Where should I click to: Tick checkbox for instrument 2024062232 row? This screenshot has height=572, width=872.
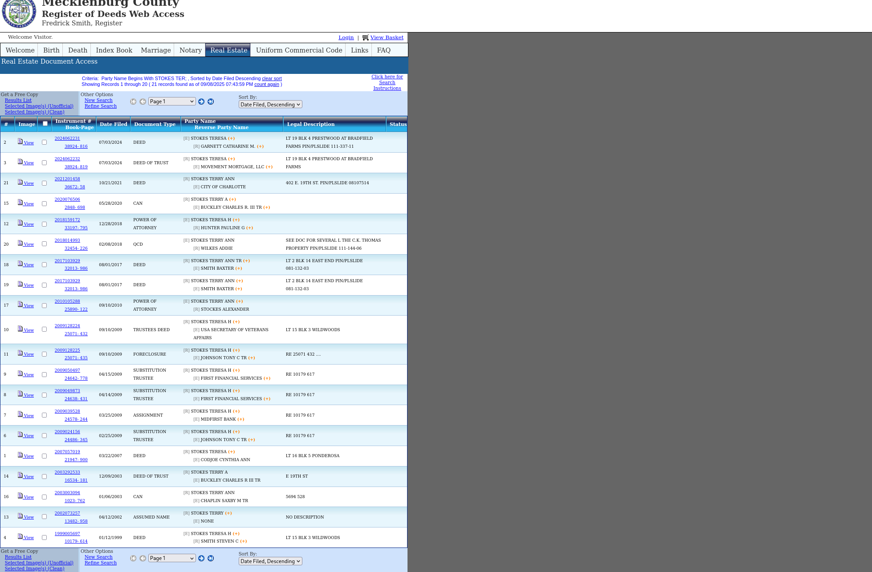point(44,163)
